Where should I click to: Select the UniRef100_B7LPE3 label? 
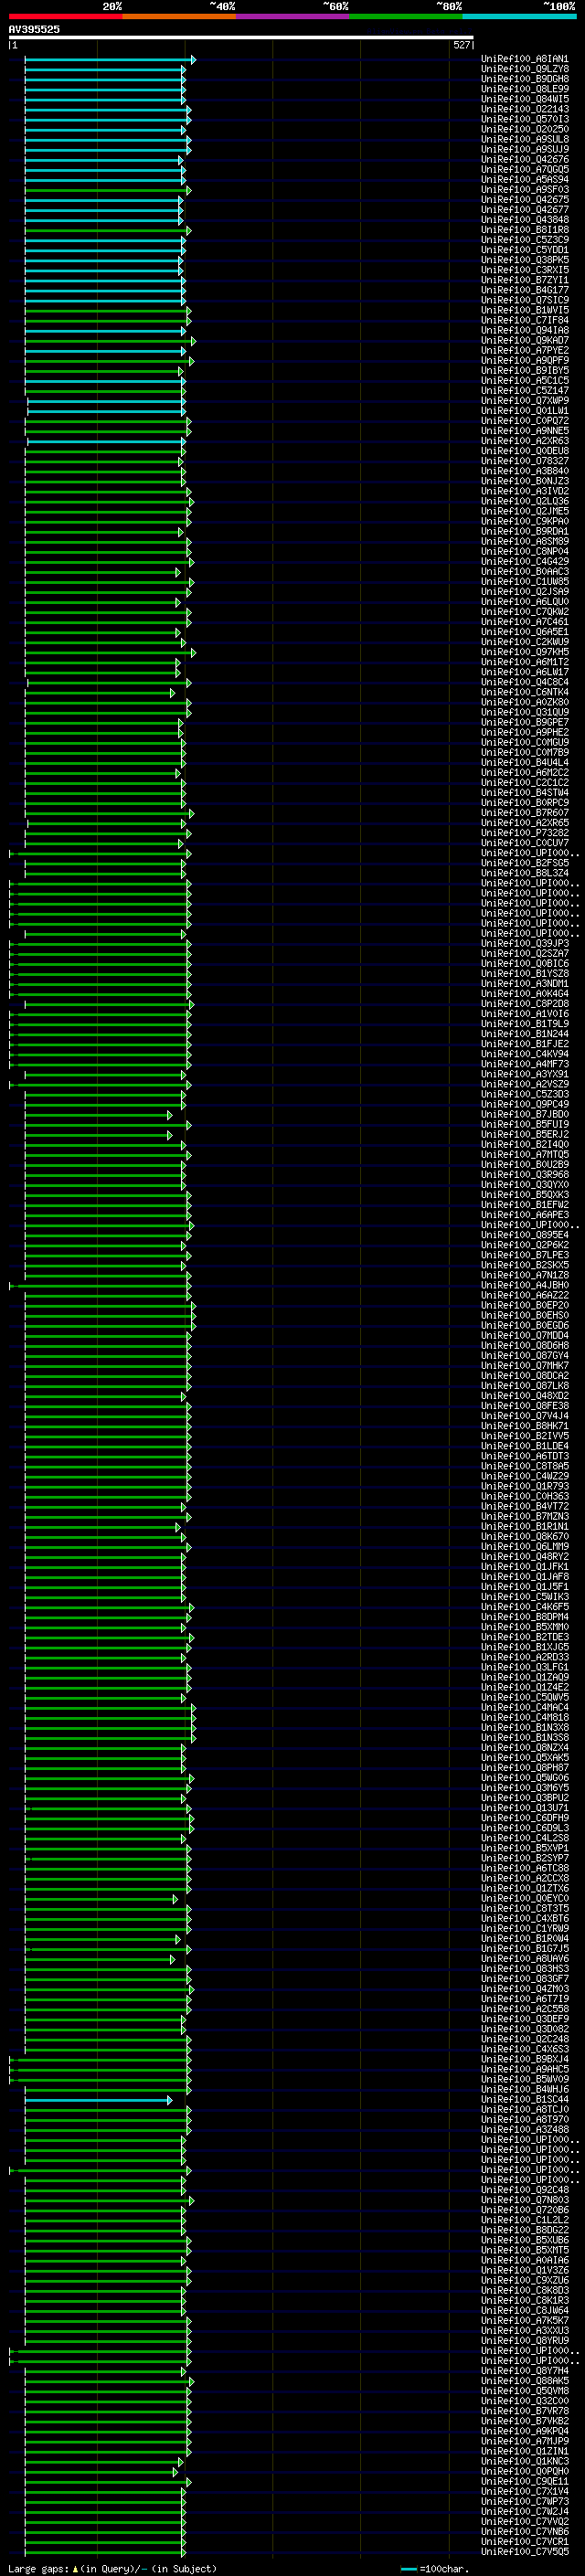coord(524,1255)
